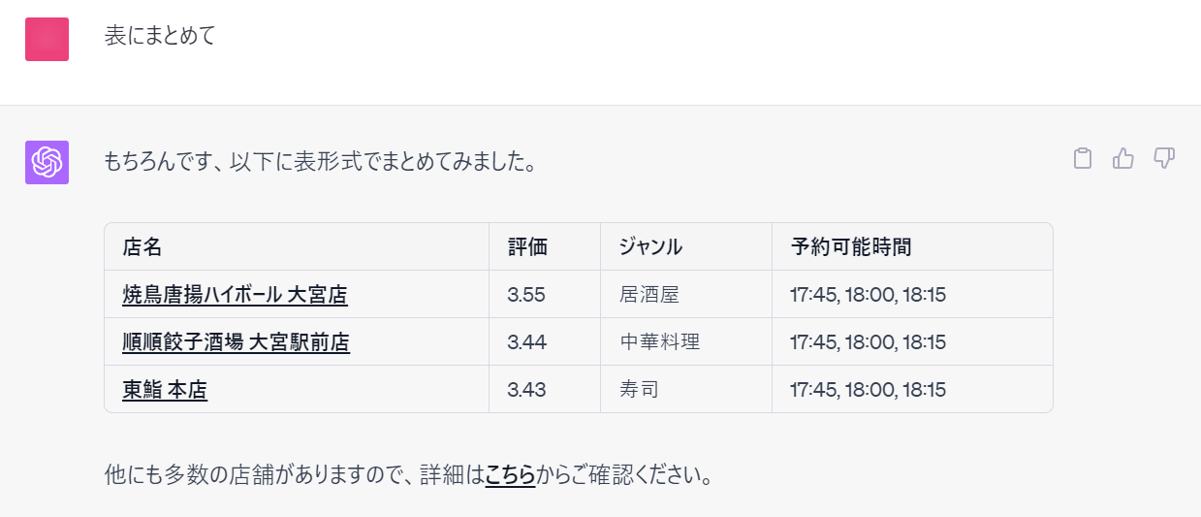Screen dimensions: 1201x517
Task: Give the response a thumbs up
Action: 1123,158
